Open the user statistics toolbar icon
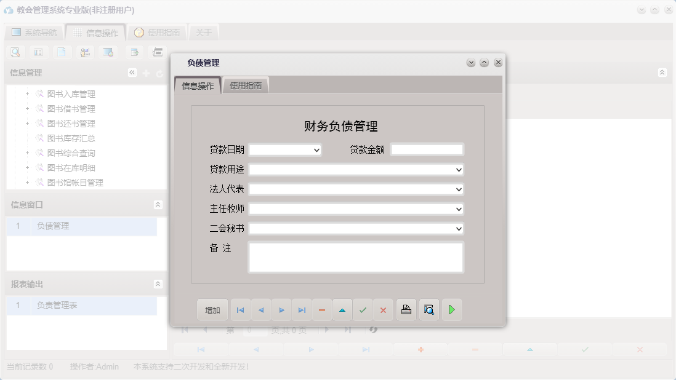Viewport: 676px width, 380px height. pyautogui.click(x=85, y=52)
